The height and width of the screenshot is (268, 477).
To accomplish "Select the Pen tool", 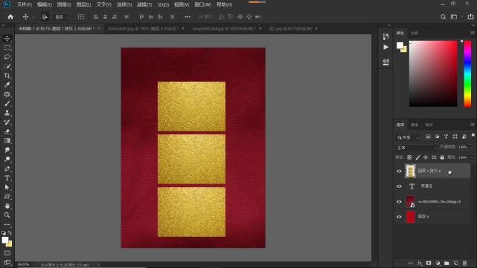I will (7, 169).
